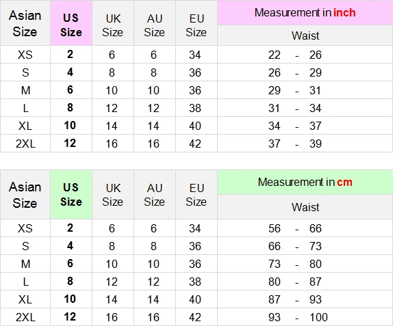Click the 22 - 26 waist measurement
This screenshot has width=393, height=326.
click(294, 55)
